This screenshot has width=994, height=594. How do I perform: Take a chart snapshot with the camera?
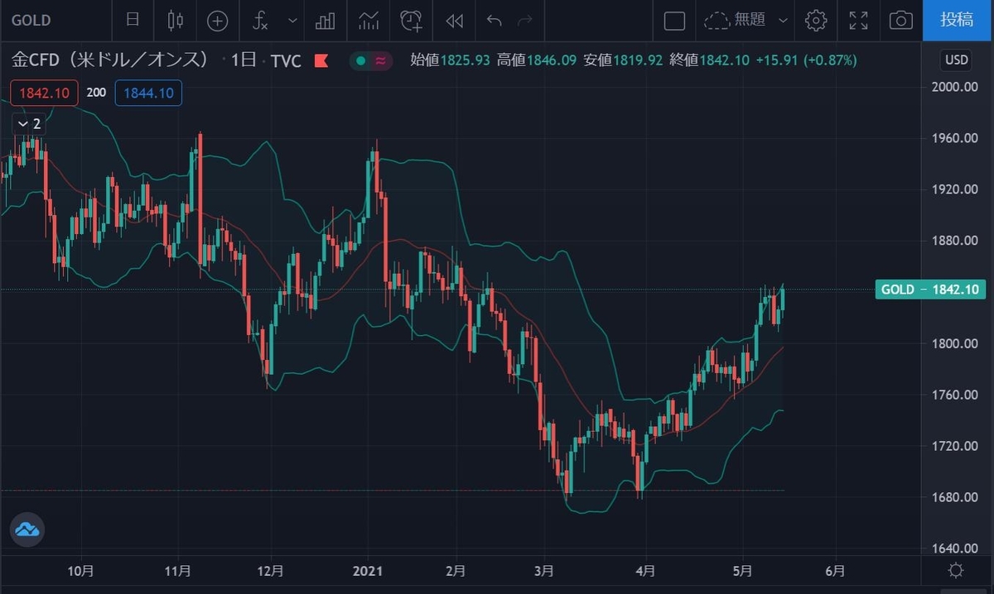point(901,20)
